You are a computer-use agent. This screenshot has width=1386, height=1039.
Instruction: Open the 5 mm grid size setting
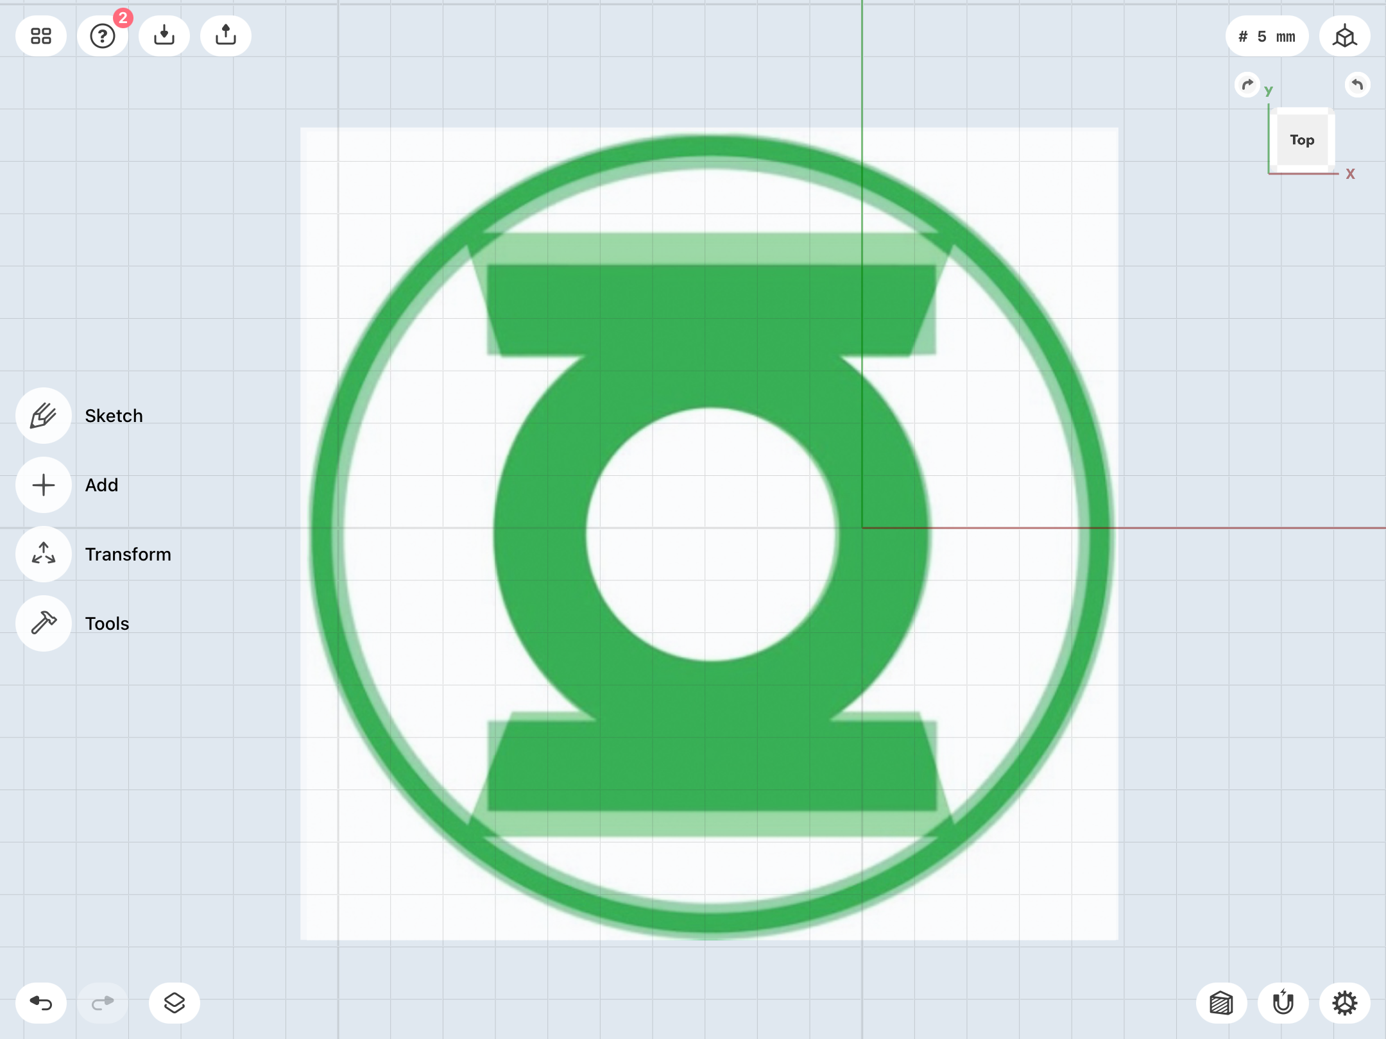tap(1267, 36)
